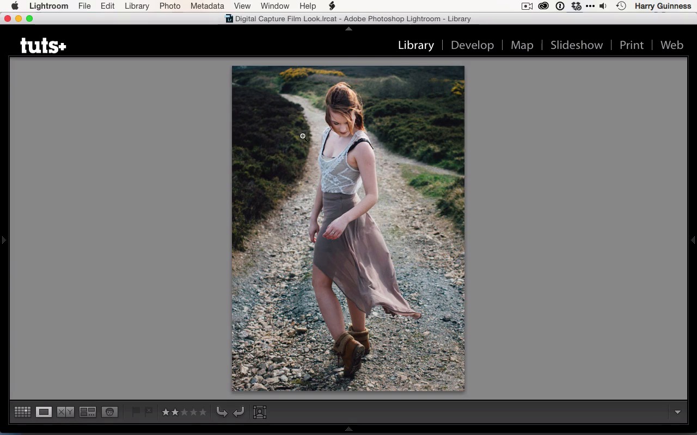The height and width of the screenshot is (435, 697).
Task: Open Harry Guinness user menu
Action: [663, 6]
